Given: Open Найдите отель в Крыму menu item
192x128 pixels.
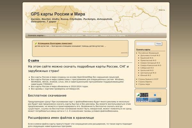Looking at the screenshot, I should tap(113, 36).
